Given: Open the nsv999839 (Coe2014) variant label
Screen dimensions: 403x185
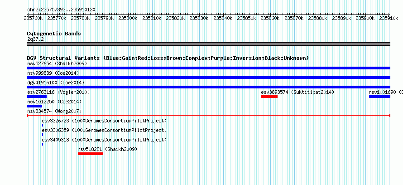Looking at the screenshot, I should pos(53,73).
